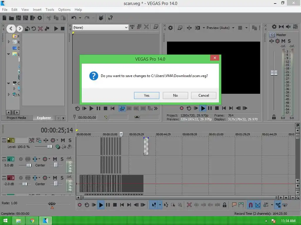Click the preview overlays grid icon
301x225 pixels.
(240, 28)
